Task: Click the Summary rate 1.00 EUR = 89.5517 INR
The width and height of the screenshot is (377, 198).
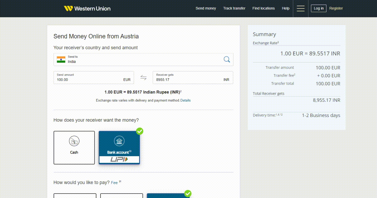Action: click(310, 54)
